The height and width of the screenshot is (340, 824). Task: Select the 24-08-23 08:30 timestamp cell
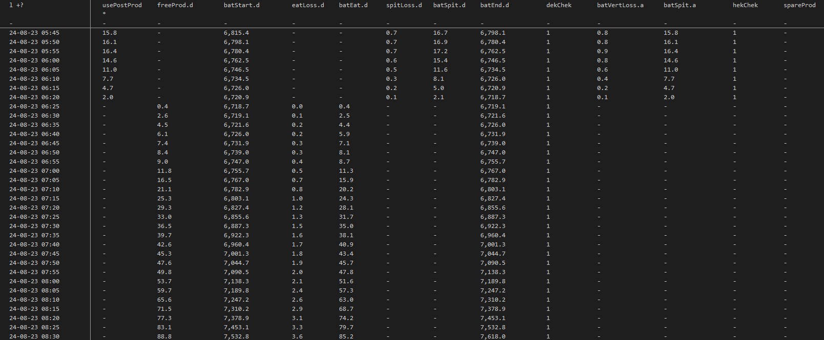[34, 336]
